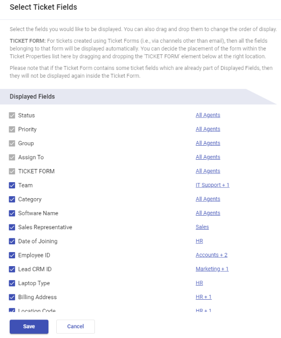Toggle the Software Name checkbox
Image resolution: width=281 pixels, height=338 pixels.
(x=12, y=213)
